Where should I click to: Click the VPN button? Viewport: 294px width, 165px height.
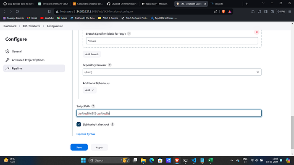pyautogui.click(x=281, y=12)
